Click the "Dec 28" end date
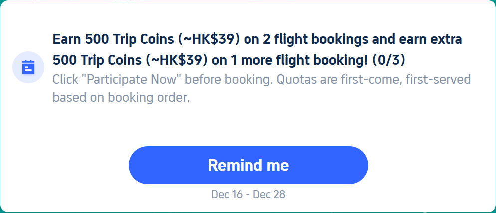496x213 pixels. click(x=269, y=194)
